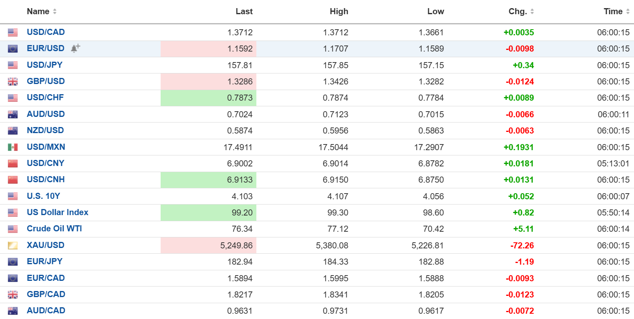The height and width of the screenshot is (319, 634).
Task: Open the US Dollar Index link
Action: tap(58, 212)
